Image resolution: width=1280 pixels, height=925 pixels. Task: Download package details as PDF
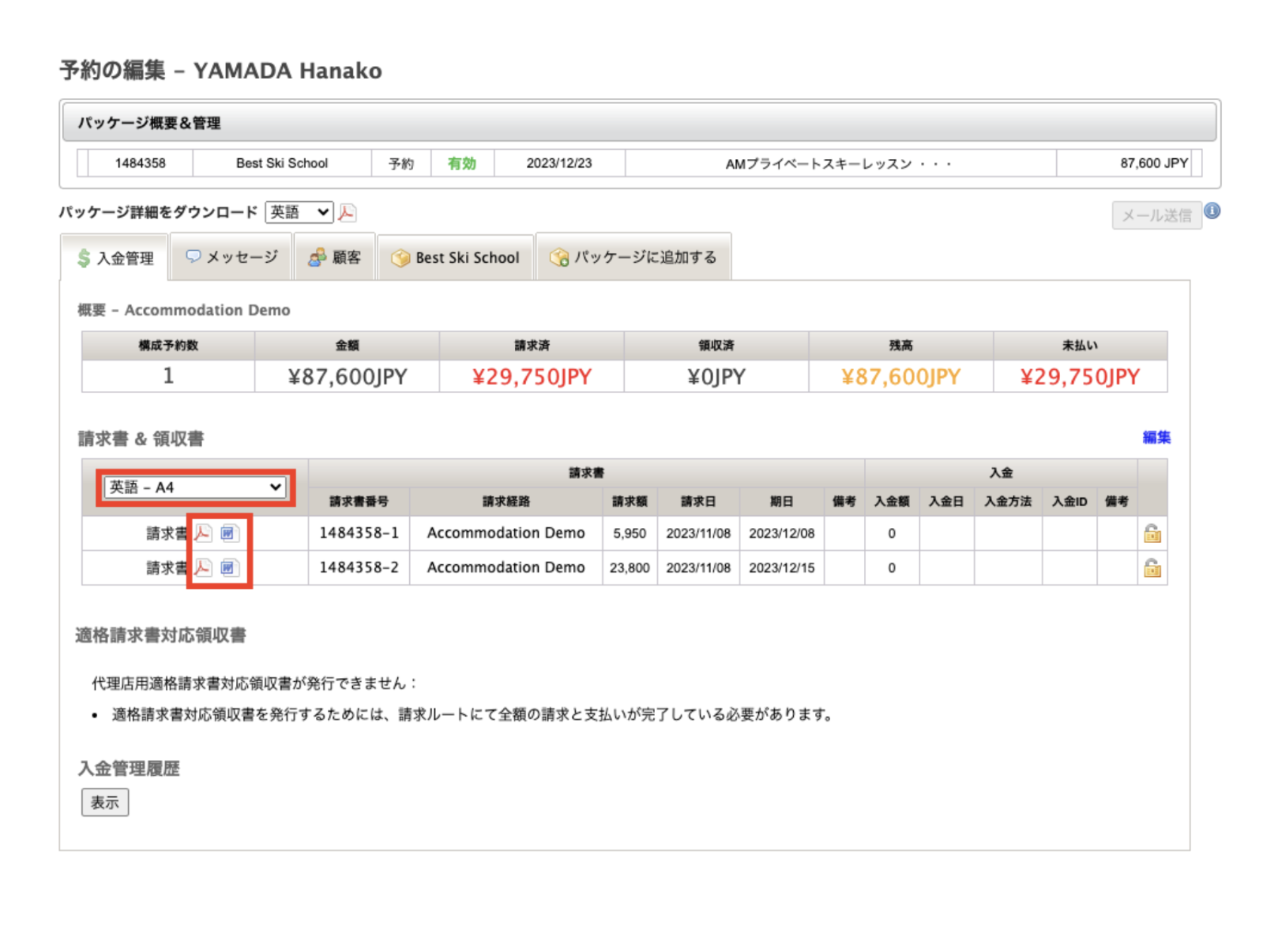pos(347,213)
